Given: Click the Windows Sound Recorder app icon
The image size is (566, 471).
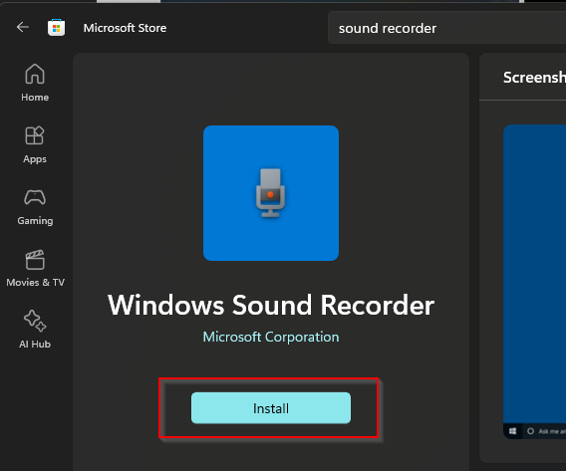Looking at the screenshot, I should click(271, 193).
